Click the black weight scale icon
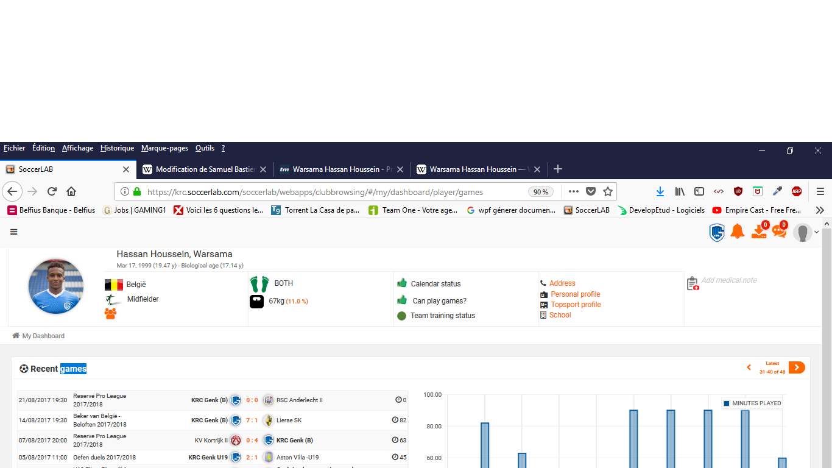 257,301
